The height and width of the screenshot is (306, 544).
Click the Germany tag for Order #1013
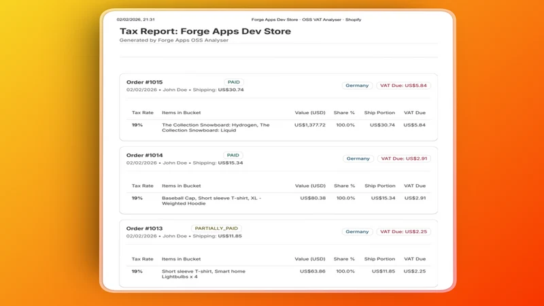click(x=357, y=232)
